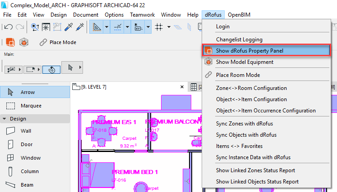Choose Place Room Mode entry
The height and width of the screenshot is (192, 337).
266,75
